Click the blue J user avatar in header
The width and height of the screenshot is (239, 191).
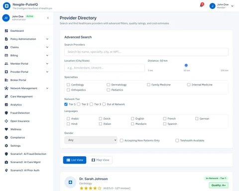(x=212, y=6)
